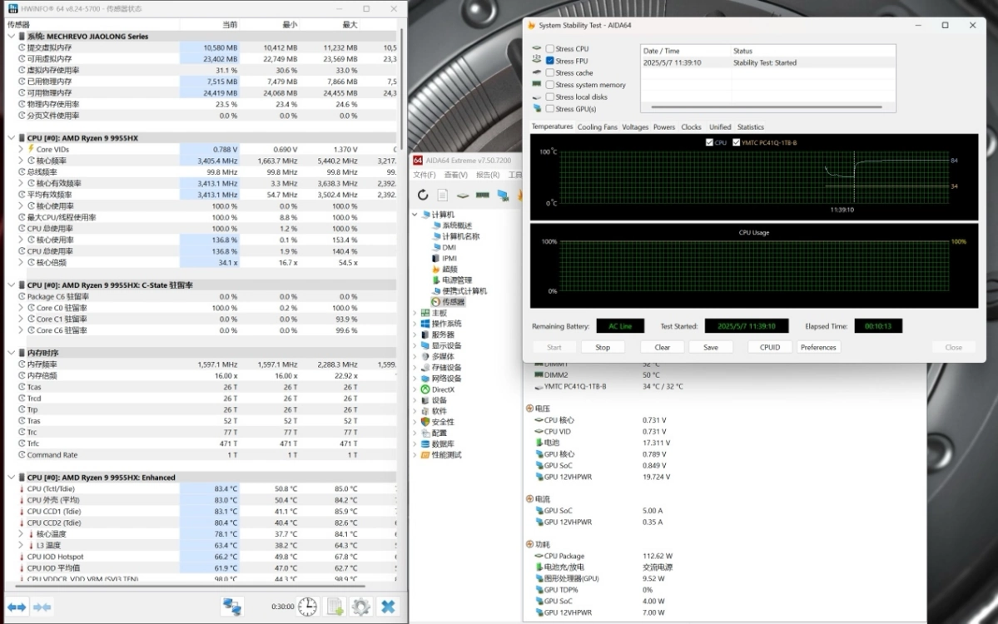The width and height of the screenshot is (998, 624).
Task: Enable the Stress GPU(s) checkbox
Action: 550,109
